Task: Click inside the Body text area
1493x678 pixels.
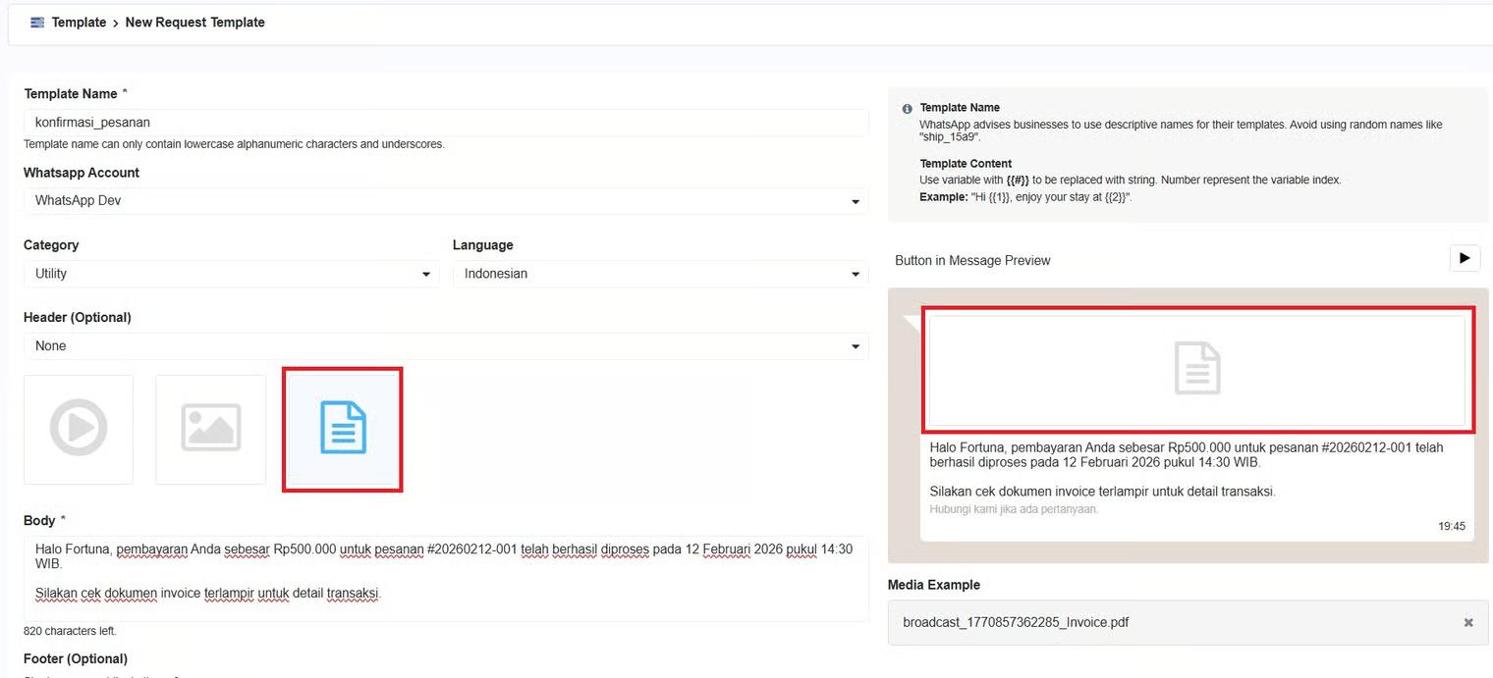Action: pos(445,579)
